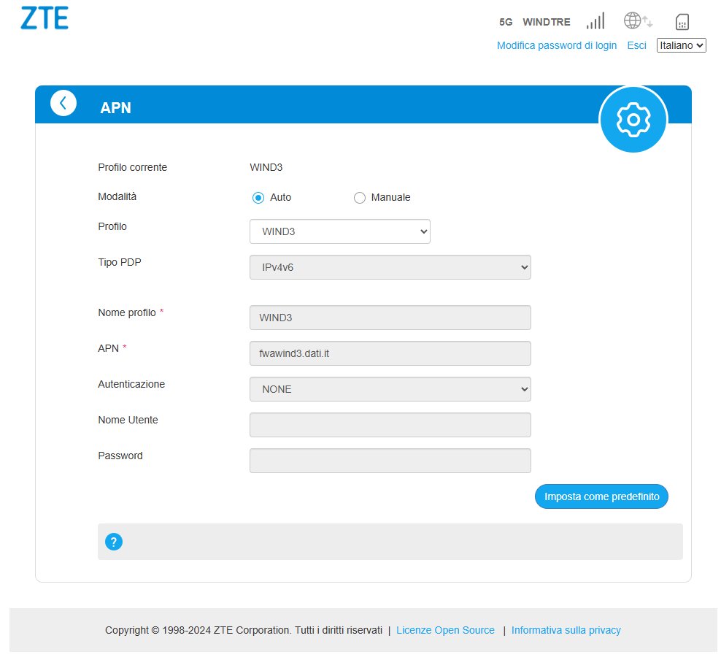
Task: Select the Auto mode radio button
Action: (x=258, y=198)
